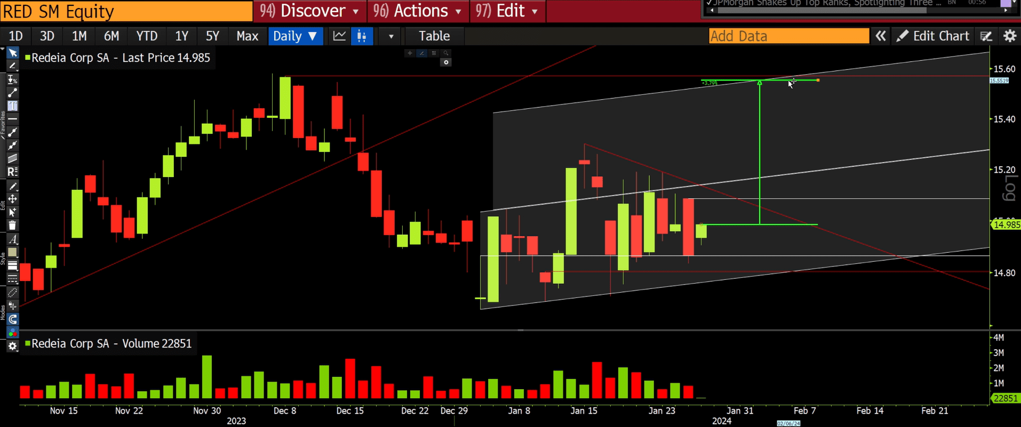Image resolution: width=1021 pixels, height=427 pixels.
Task: Select the arrow-plus copy annotation tool
Action: (12, 212)
